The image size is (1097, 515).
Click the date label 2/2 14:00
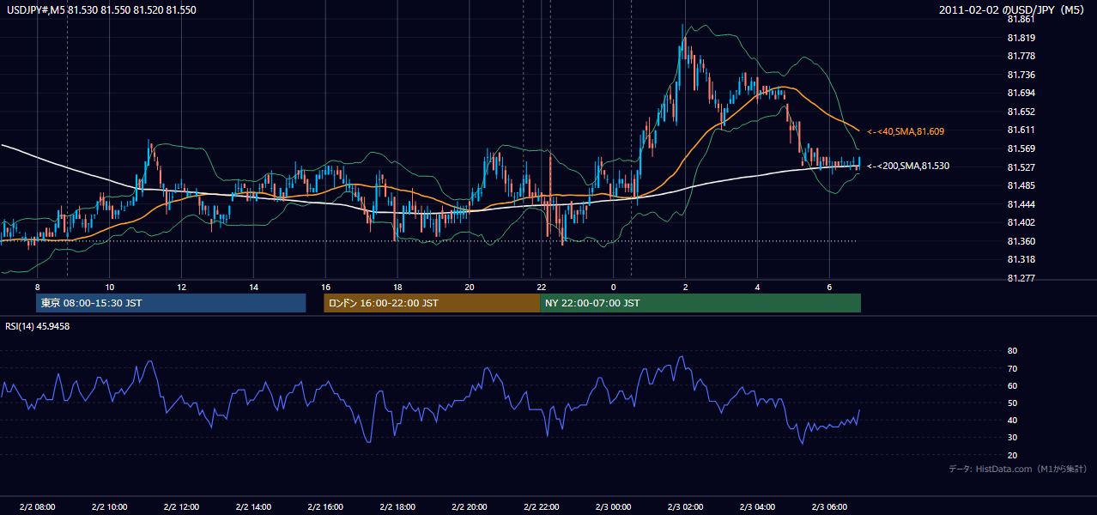(253, 507)
